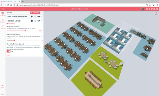Image resolution: width=159 pixels, height=96 pixels.
Task: Click Furniture Layout layers stack icon
Action: pos(35,21)
